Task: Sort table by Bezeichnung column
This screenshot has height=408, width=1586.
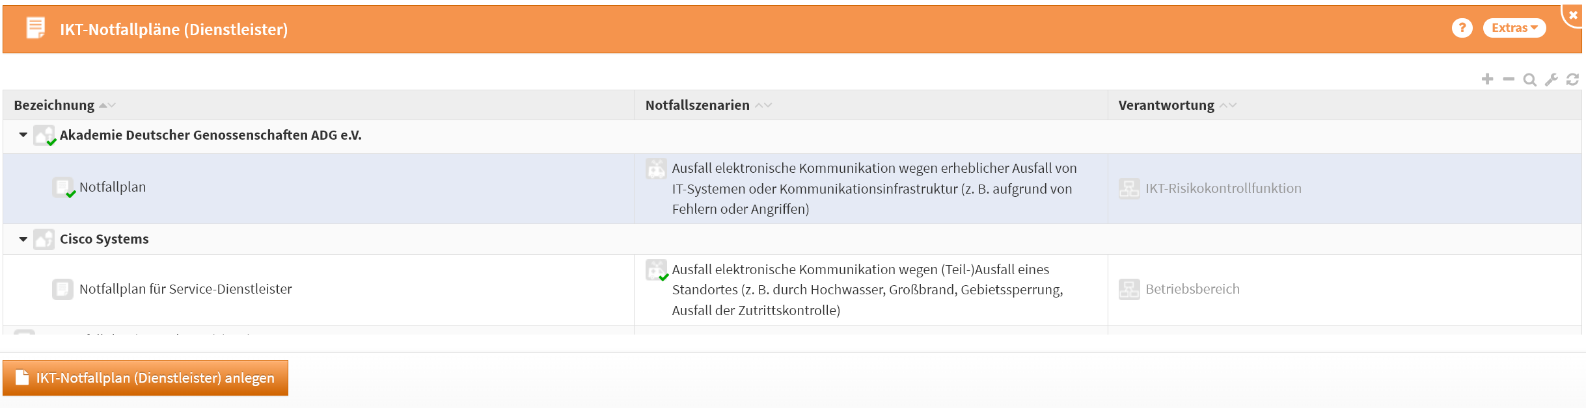Action: tap(55, 105)
